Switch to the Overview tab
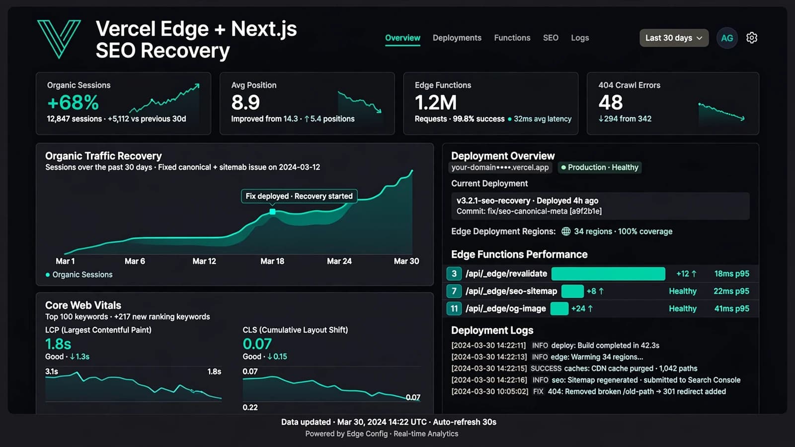 point(402,38)
